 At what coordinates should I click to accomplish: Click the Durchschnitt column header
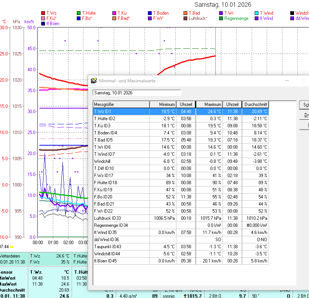[x=255, y=104]
